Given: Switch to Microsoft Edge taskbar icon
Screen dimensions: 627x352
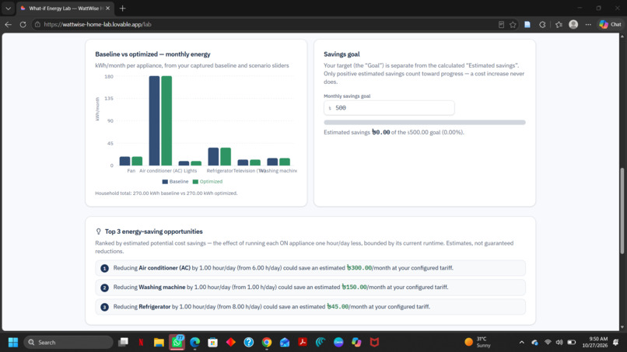Looking at the screenshot, I should [194, 343].
